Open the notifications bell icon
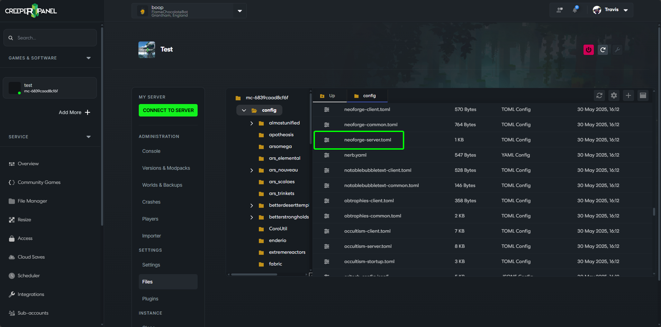Image resolution: width=661 pixels, height=327 pixels. pos(575,10)
